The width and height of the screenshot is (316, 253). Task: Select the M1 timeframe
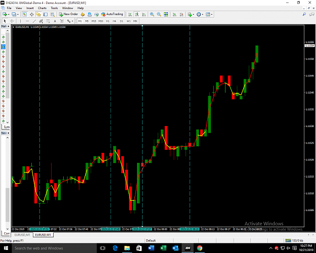point(80,21)
